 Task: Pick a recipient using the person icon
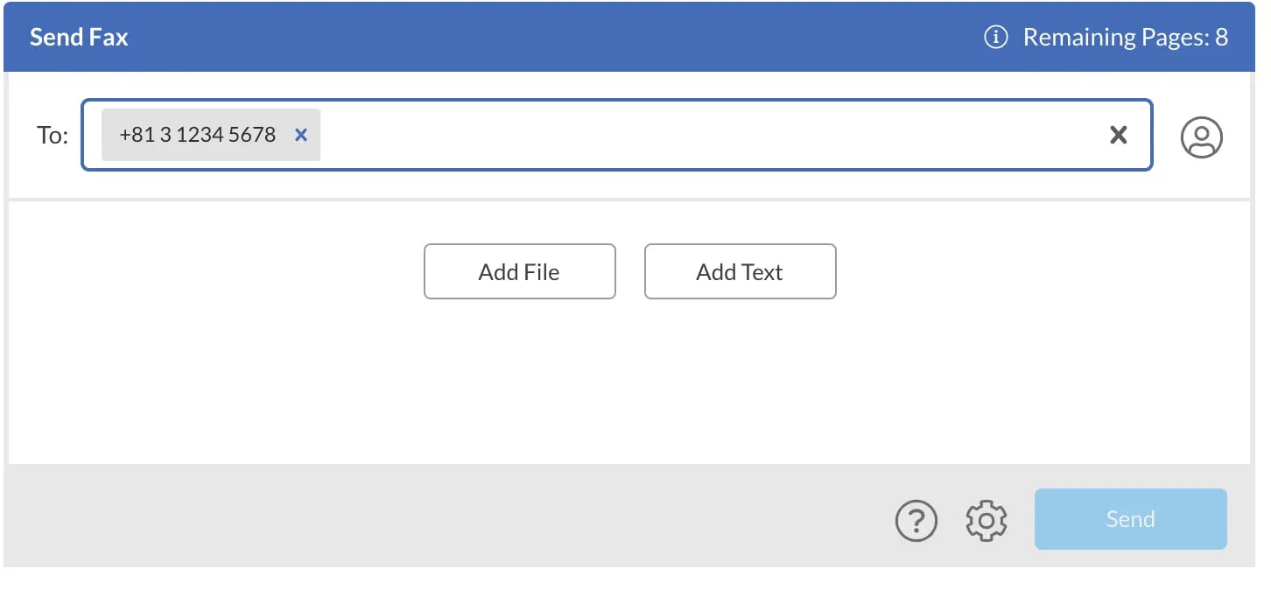[1202, 137]
